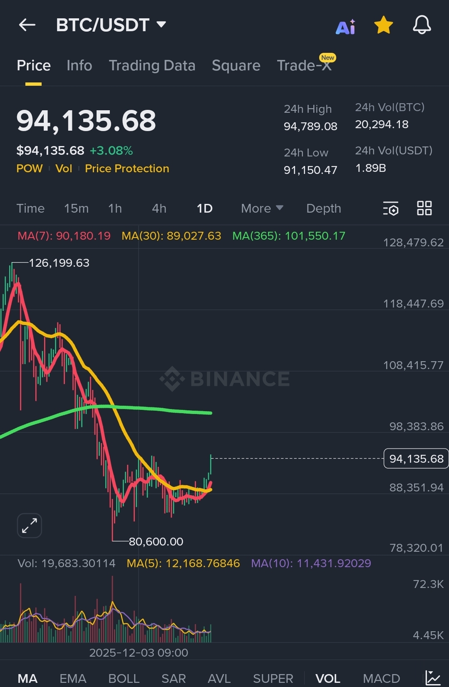Open the Trade-X tab
The image size is (449, 687).
point(304,65)
